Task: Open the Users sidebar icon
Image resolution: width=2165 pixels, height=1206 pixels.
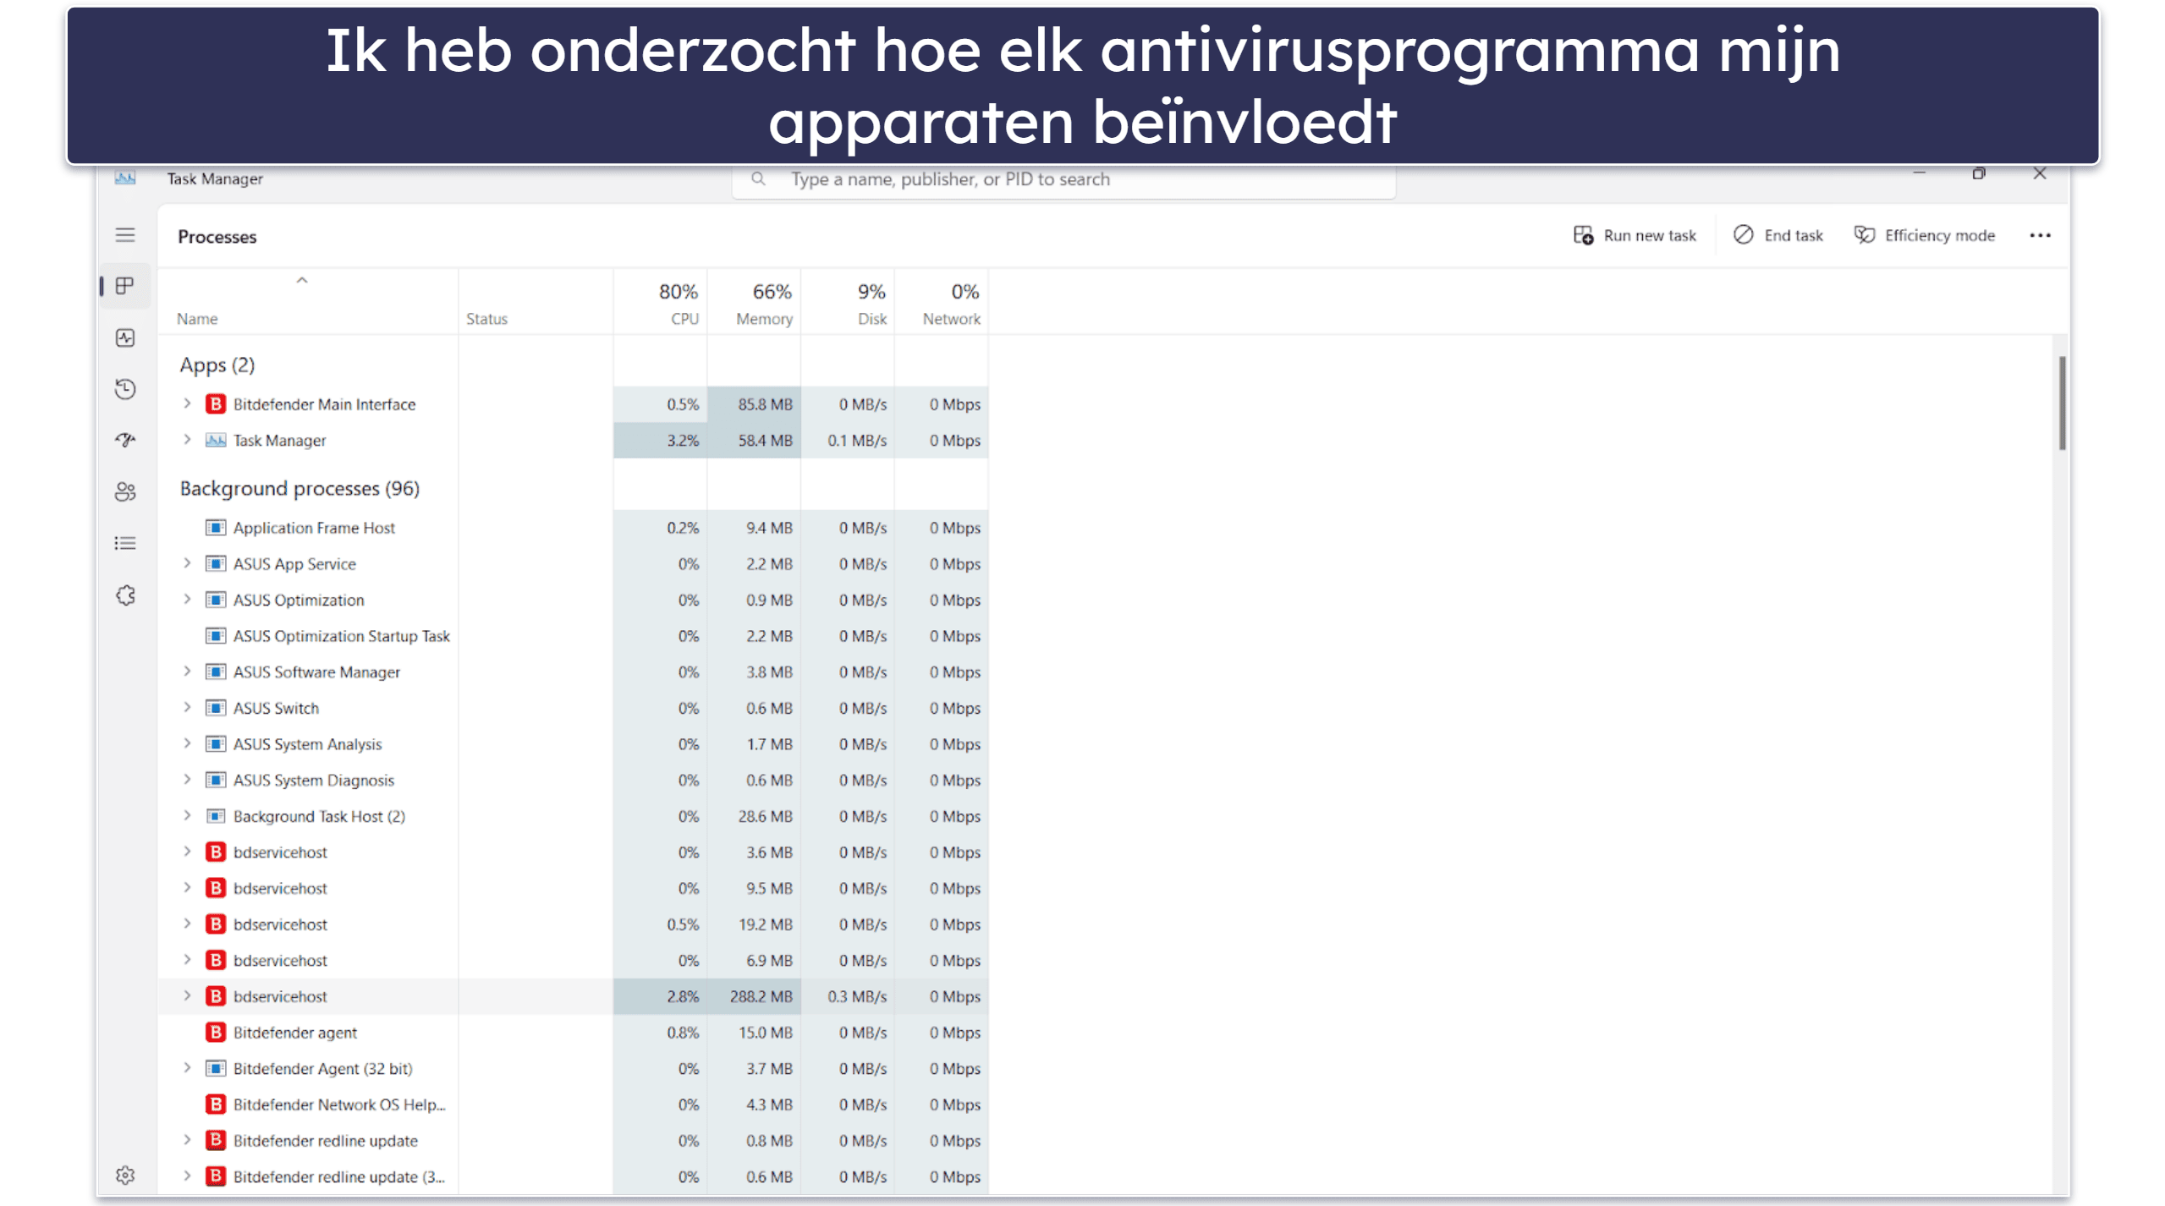Action: click(x=125, y=491)
